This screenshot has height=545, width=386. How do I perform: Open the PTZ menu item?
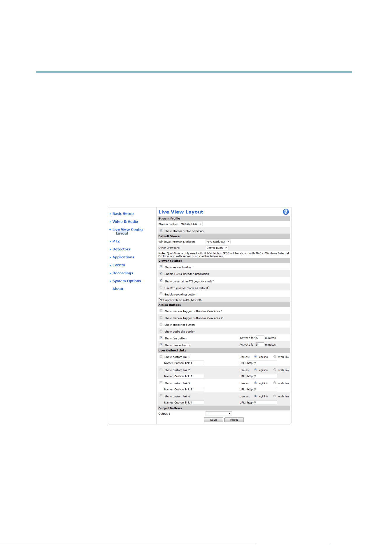116,241
